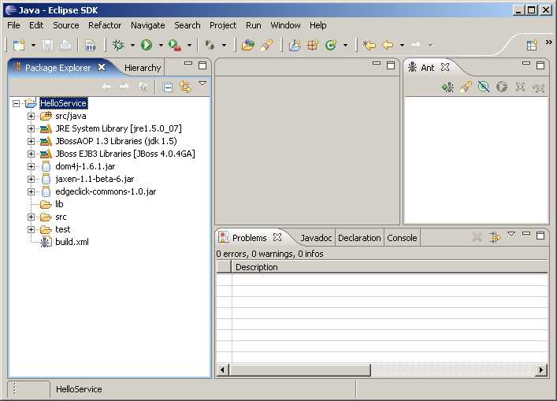Click Add Buildfiles icon in Ant view
The image size is (557, 401).
pos(447,87)
